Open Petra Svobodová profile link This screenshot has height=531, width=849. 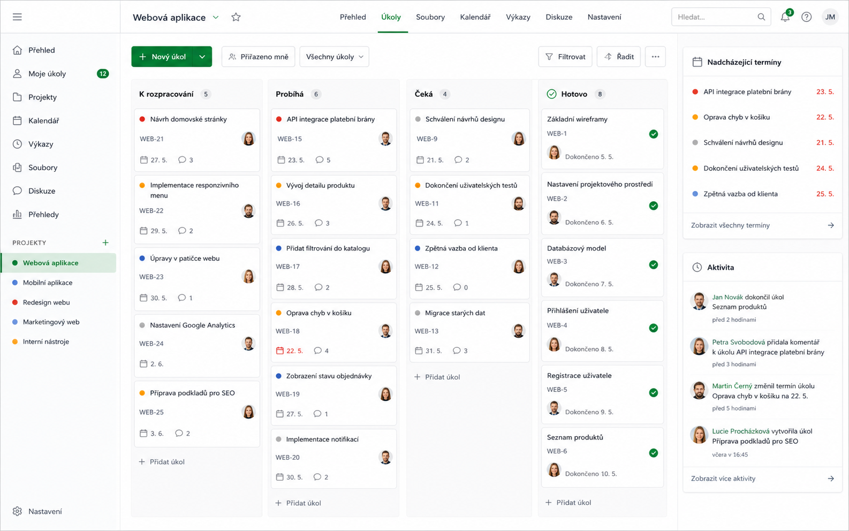tap(738, 342)
